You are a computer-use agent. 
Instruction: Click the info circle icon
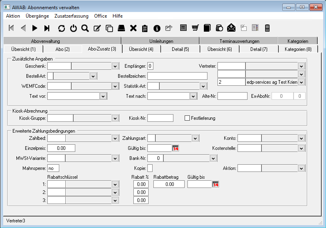coord(157,28)
